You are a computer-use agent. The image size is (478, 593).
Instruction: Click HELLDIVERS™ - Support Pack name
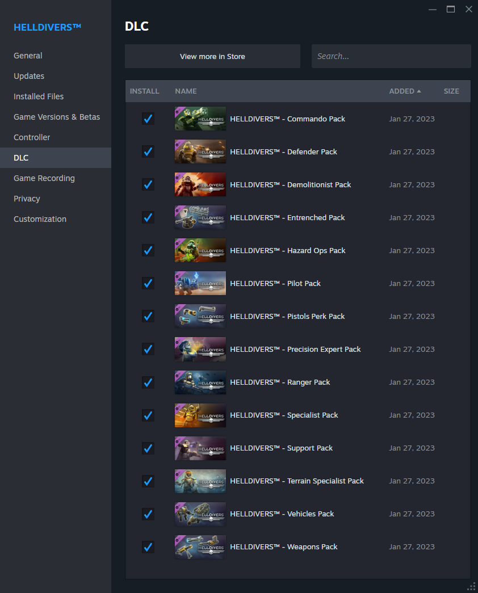point(281,448)
